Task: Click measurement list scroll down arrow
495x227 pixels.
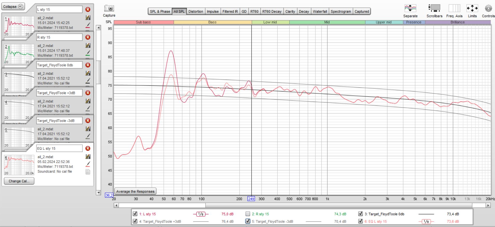Action: pyautogui.click(x=98, y=193)
